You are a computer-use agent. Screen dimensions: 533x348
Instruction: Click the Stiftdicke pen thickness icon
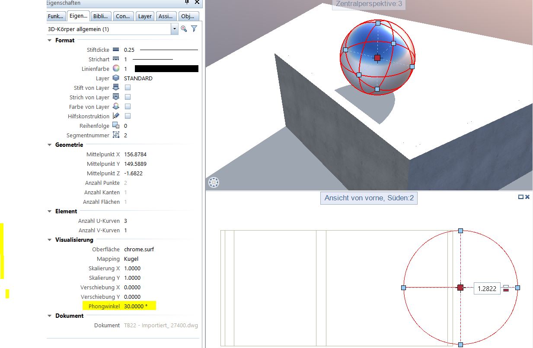point(116,50)
